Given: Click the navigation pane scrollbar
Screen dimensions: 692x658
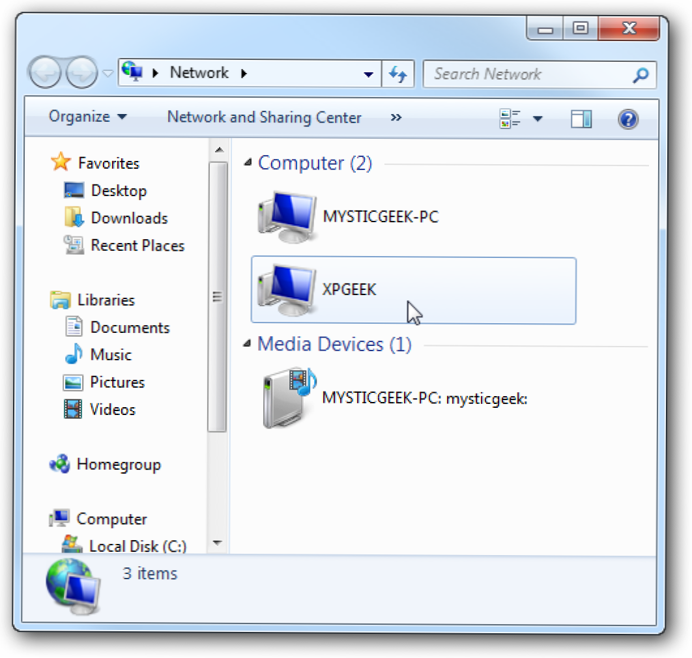Looking at the screenshot, I should point(217,296).
